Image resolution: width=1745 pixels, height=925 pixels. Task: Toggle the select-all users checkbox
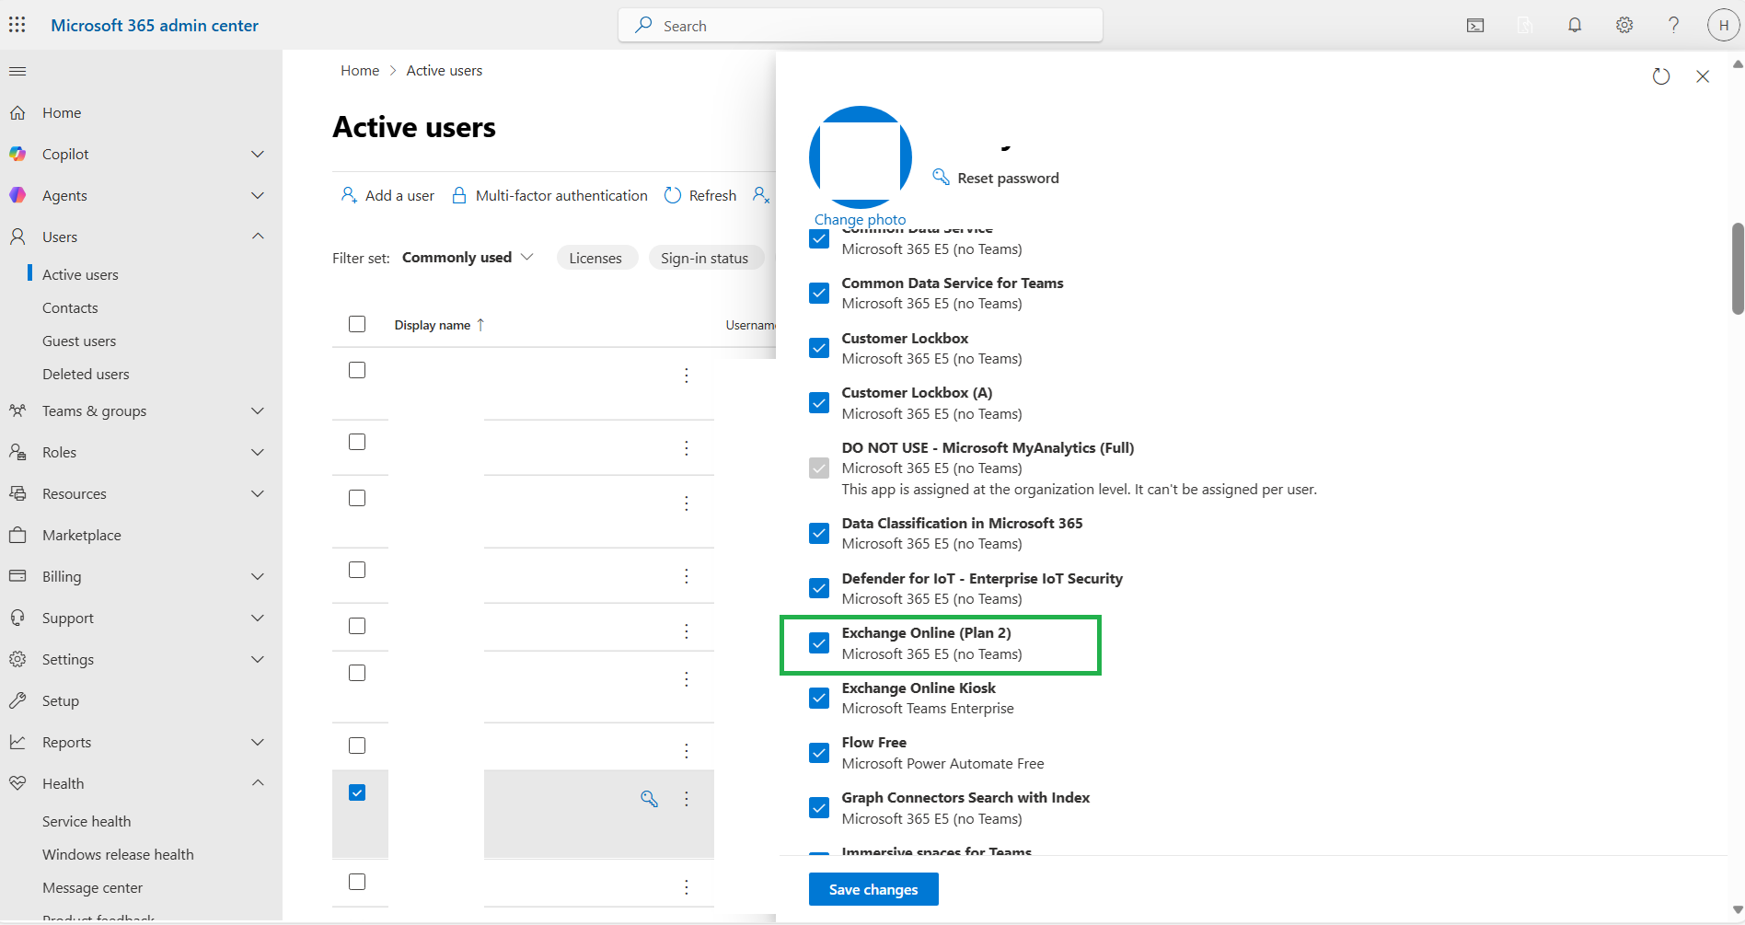click(x=357, y=324)
